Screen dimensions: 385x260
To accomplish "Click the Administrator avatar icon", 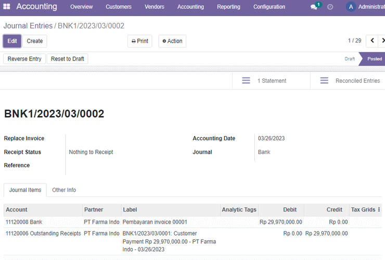I will (351, 7).
